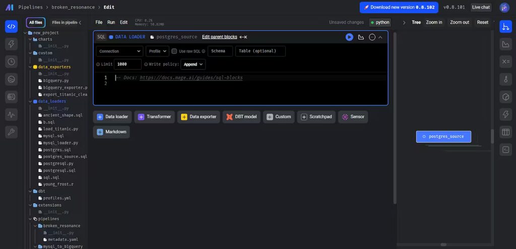Collapse the data_loaders folder

click(x=30, y=101)
